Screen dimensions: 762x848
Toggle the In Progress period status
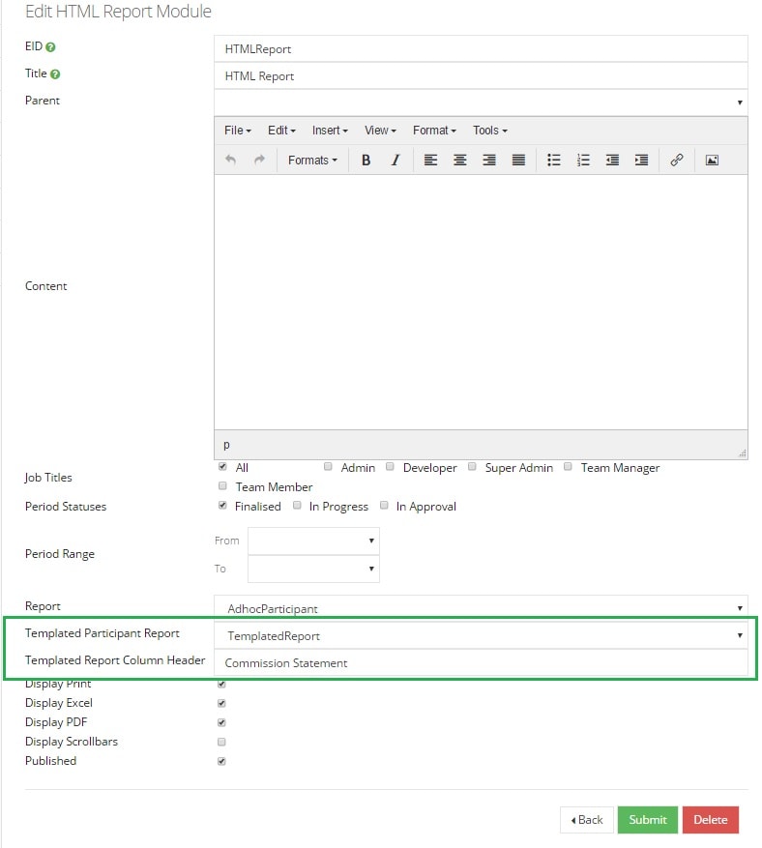coord(297,506)
